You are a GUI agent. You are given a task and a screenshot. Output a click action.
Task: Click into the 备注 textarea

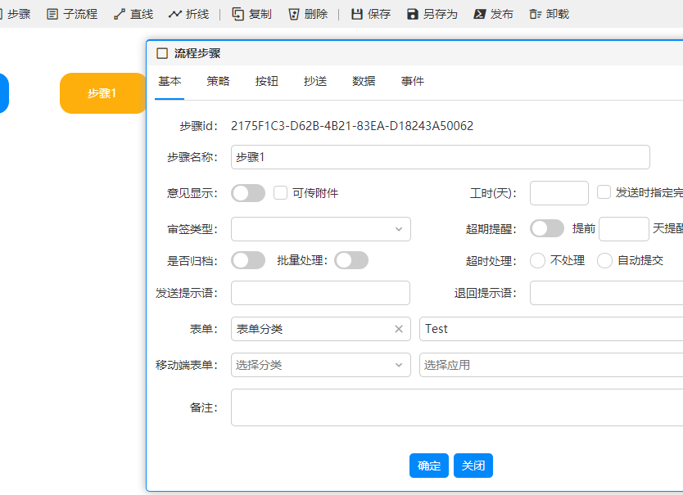click(x=457, y=407)
